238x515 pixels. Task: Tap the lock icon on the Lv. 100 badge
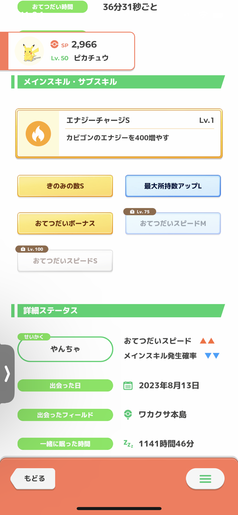click(23, 249)
